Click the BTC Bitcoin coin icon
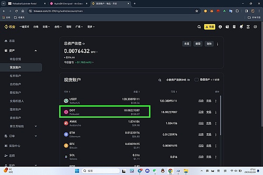263x175 pixels. click(66, 145)
